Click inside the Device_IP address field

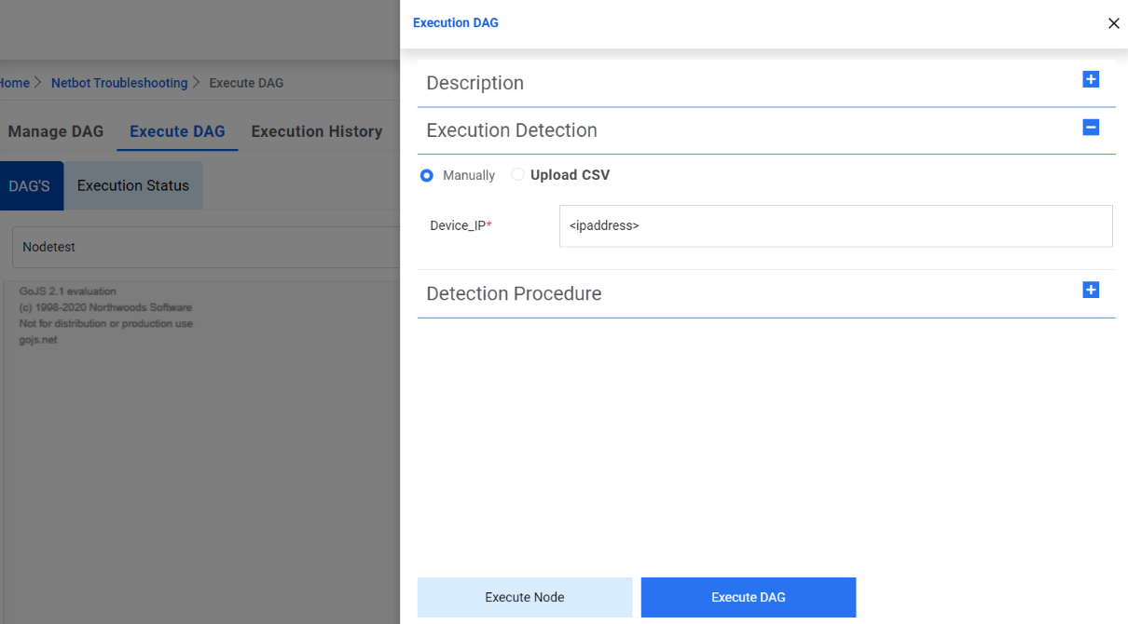point(834,225)
